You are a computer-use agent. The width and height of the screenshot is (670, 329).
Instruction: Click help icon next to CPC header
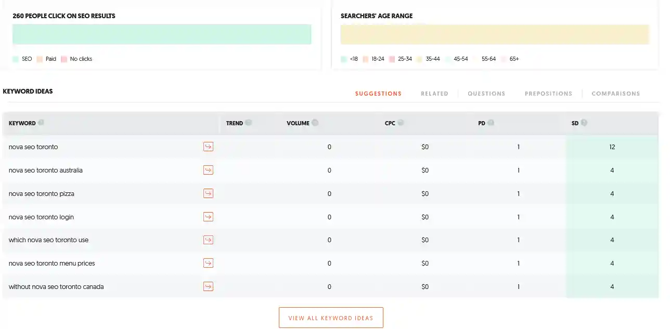(x=401, y=123)
